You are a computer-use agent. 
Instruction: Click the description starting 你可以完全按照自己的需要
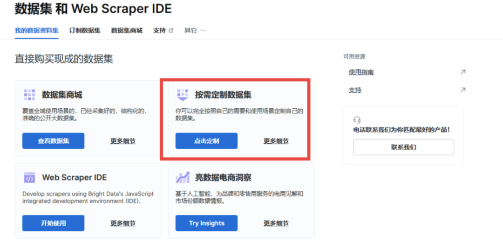(x=239, y=115)
